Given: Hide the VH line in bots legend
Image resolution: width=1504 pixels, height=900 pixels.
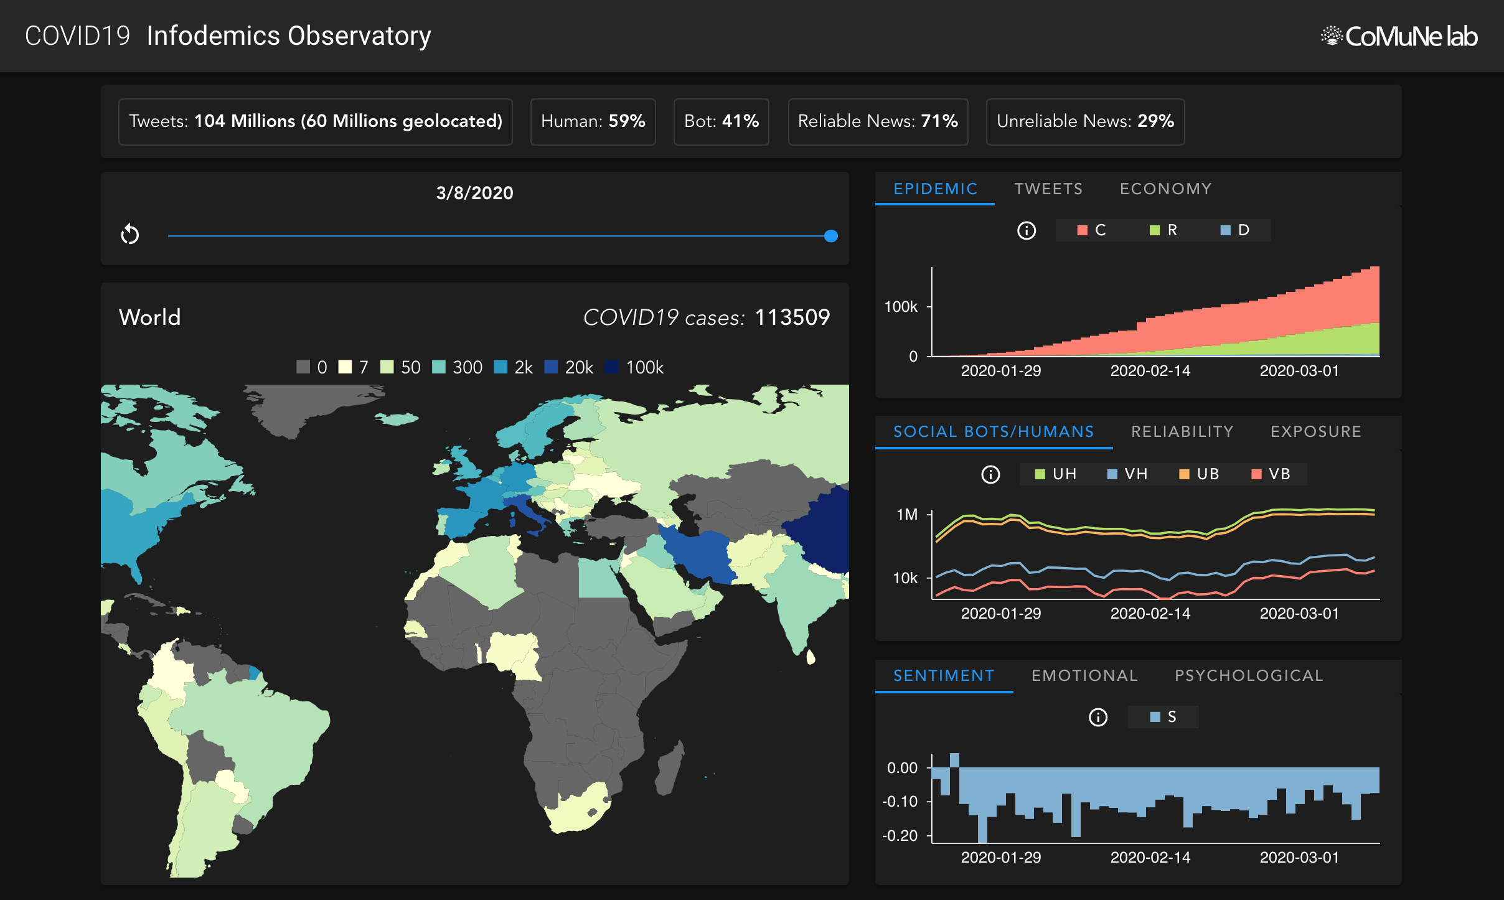Looking at the screenshot, I should [1127, 474].
